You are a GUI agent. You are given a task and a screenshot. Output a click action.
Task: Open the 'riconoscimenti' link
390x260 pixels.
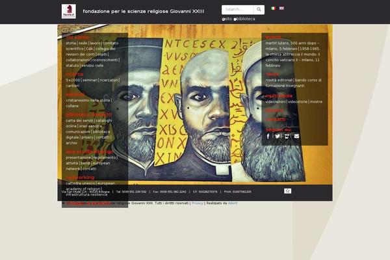pyautogui.click(x=105, y=60)
